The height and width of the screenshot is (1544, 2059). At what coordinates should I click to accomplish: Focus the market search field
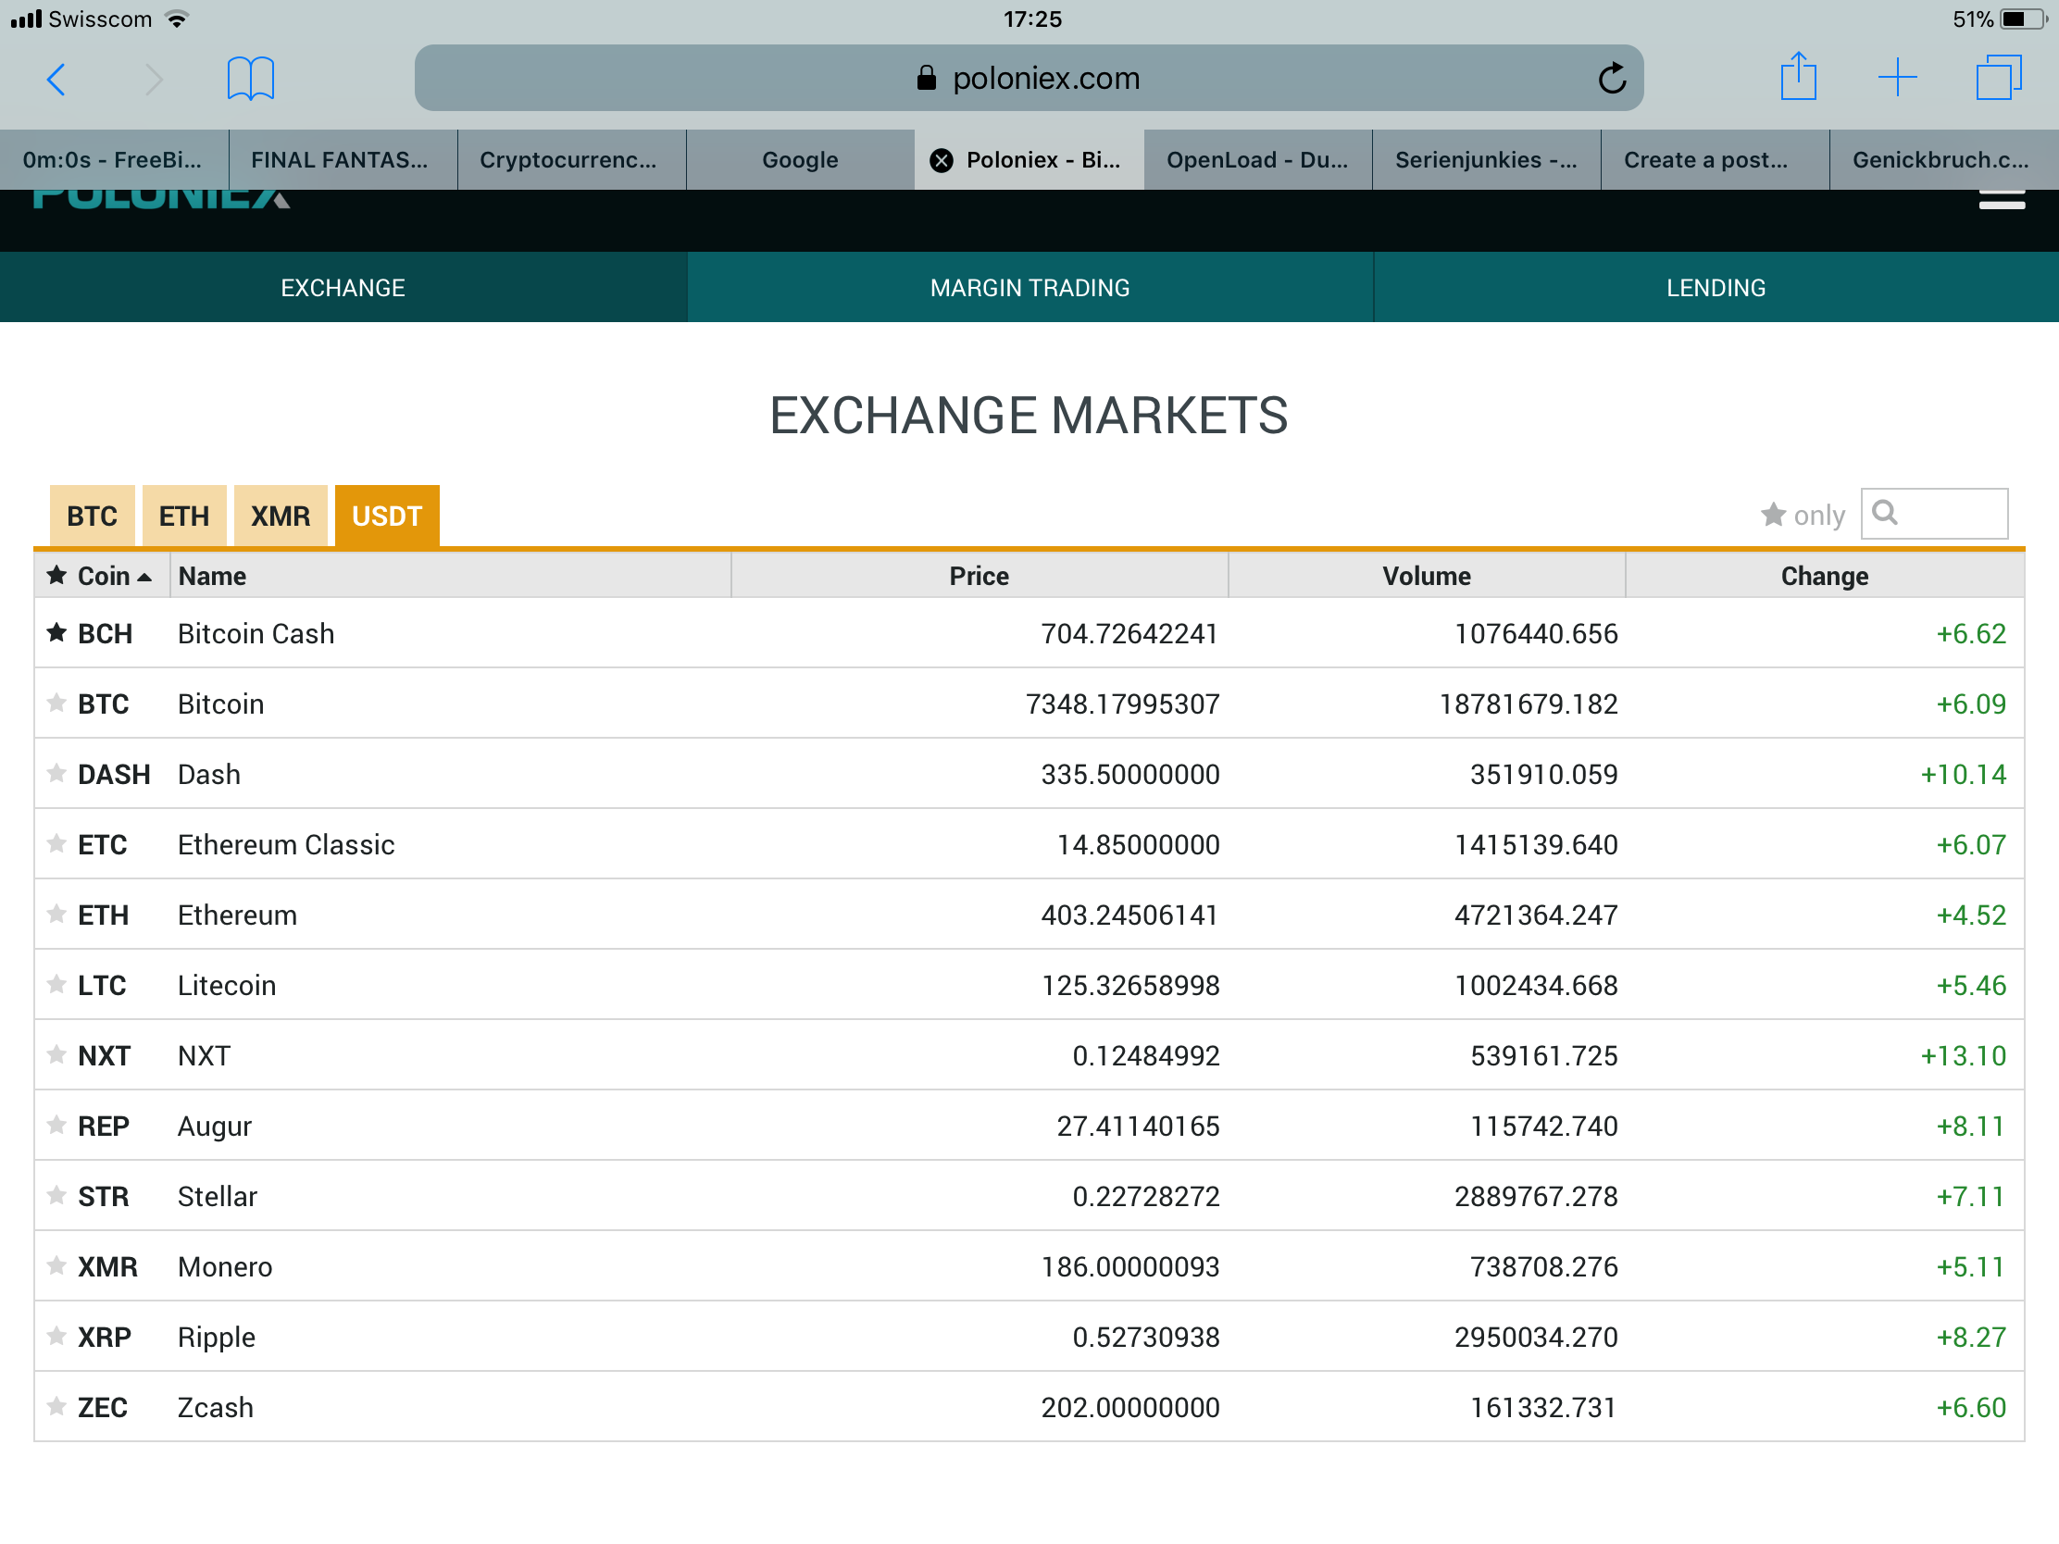(x=1934, y=513)
